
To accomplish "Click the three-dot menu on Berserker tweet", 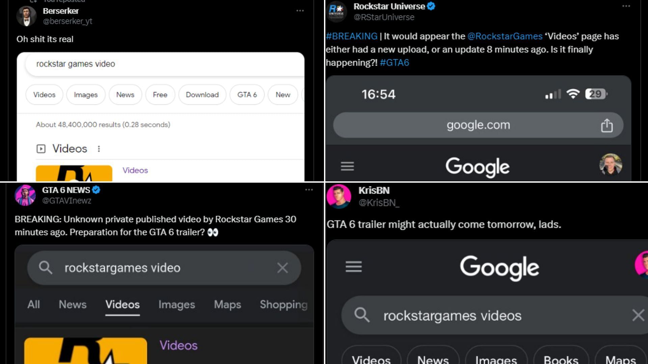I will pos(300,11).
